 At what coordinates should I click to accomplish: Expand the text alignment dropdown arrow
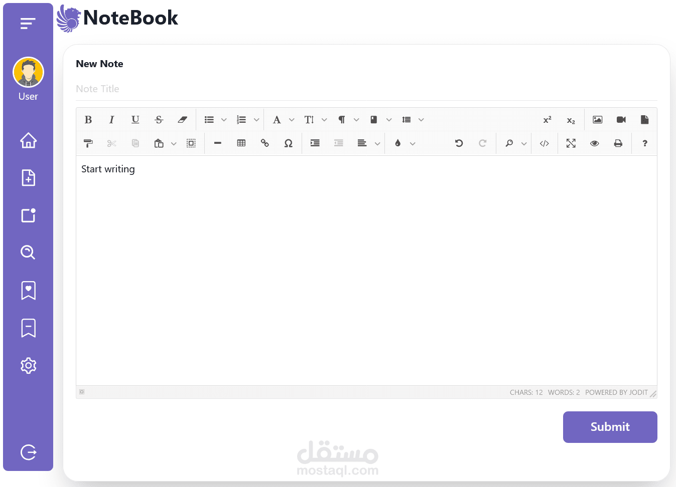377,144
